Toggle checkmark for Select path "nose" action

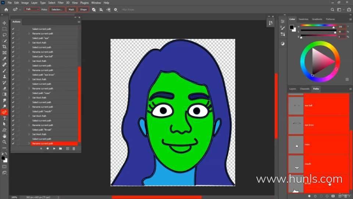tap(13, 93)
